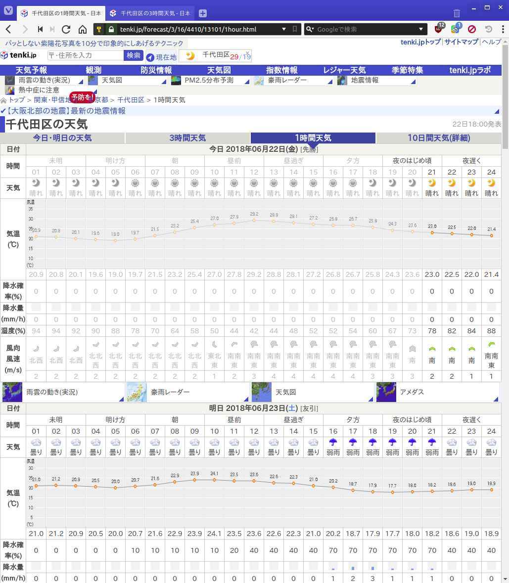Open the address bar history dropdown arrow
The image size is (509, 583).
click(284, 29)
